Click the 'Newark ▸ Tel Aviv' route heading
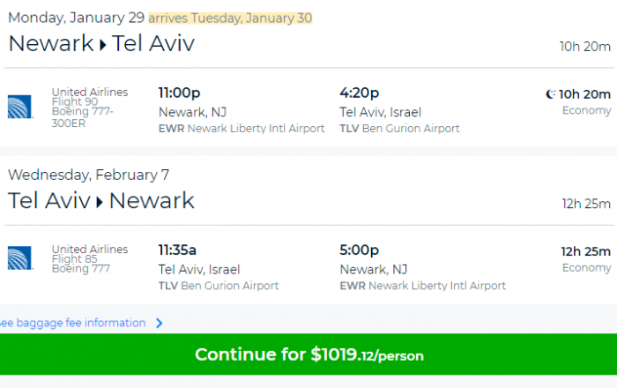The image size is (617, 388). click(x=101, y=43)
